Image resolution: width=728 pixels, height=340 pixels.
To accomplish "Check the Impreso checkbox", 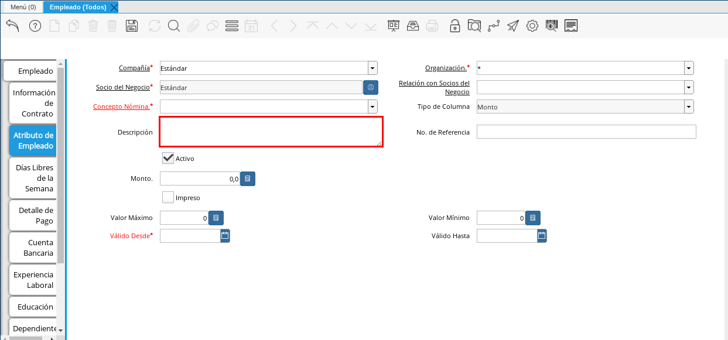I will pyautogui.click(x=168, y=197).
